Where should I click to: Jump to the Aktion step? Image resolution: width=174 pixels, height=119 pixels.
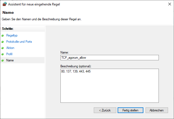[x=10, y=48]
